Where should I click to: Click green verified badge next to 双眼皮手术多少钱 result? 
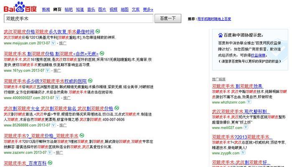click(90, 81)
